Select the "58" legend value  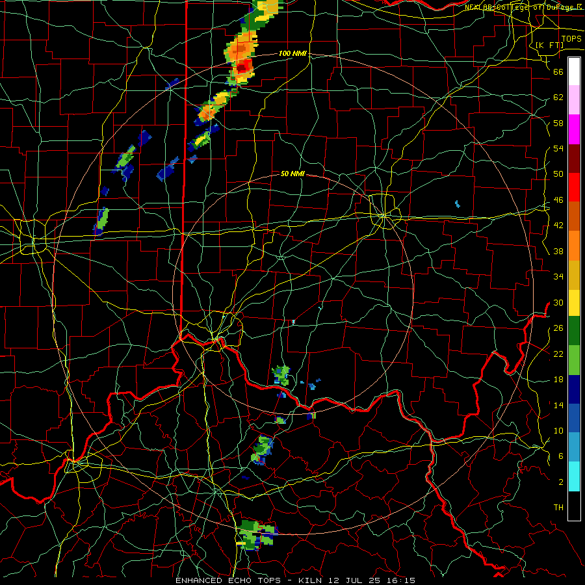[558, 123]
